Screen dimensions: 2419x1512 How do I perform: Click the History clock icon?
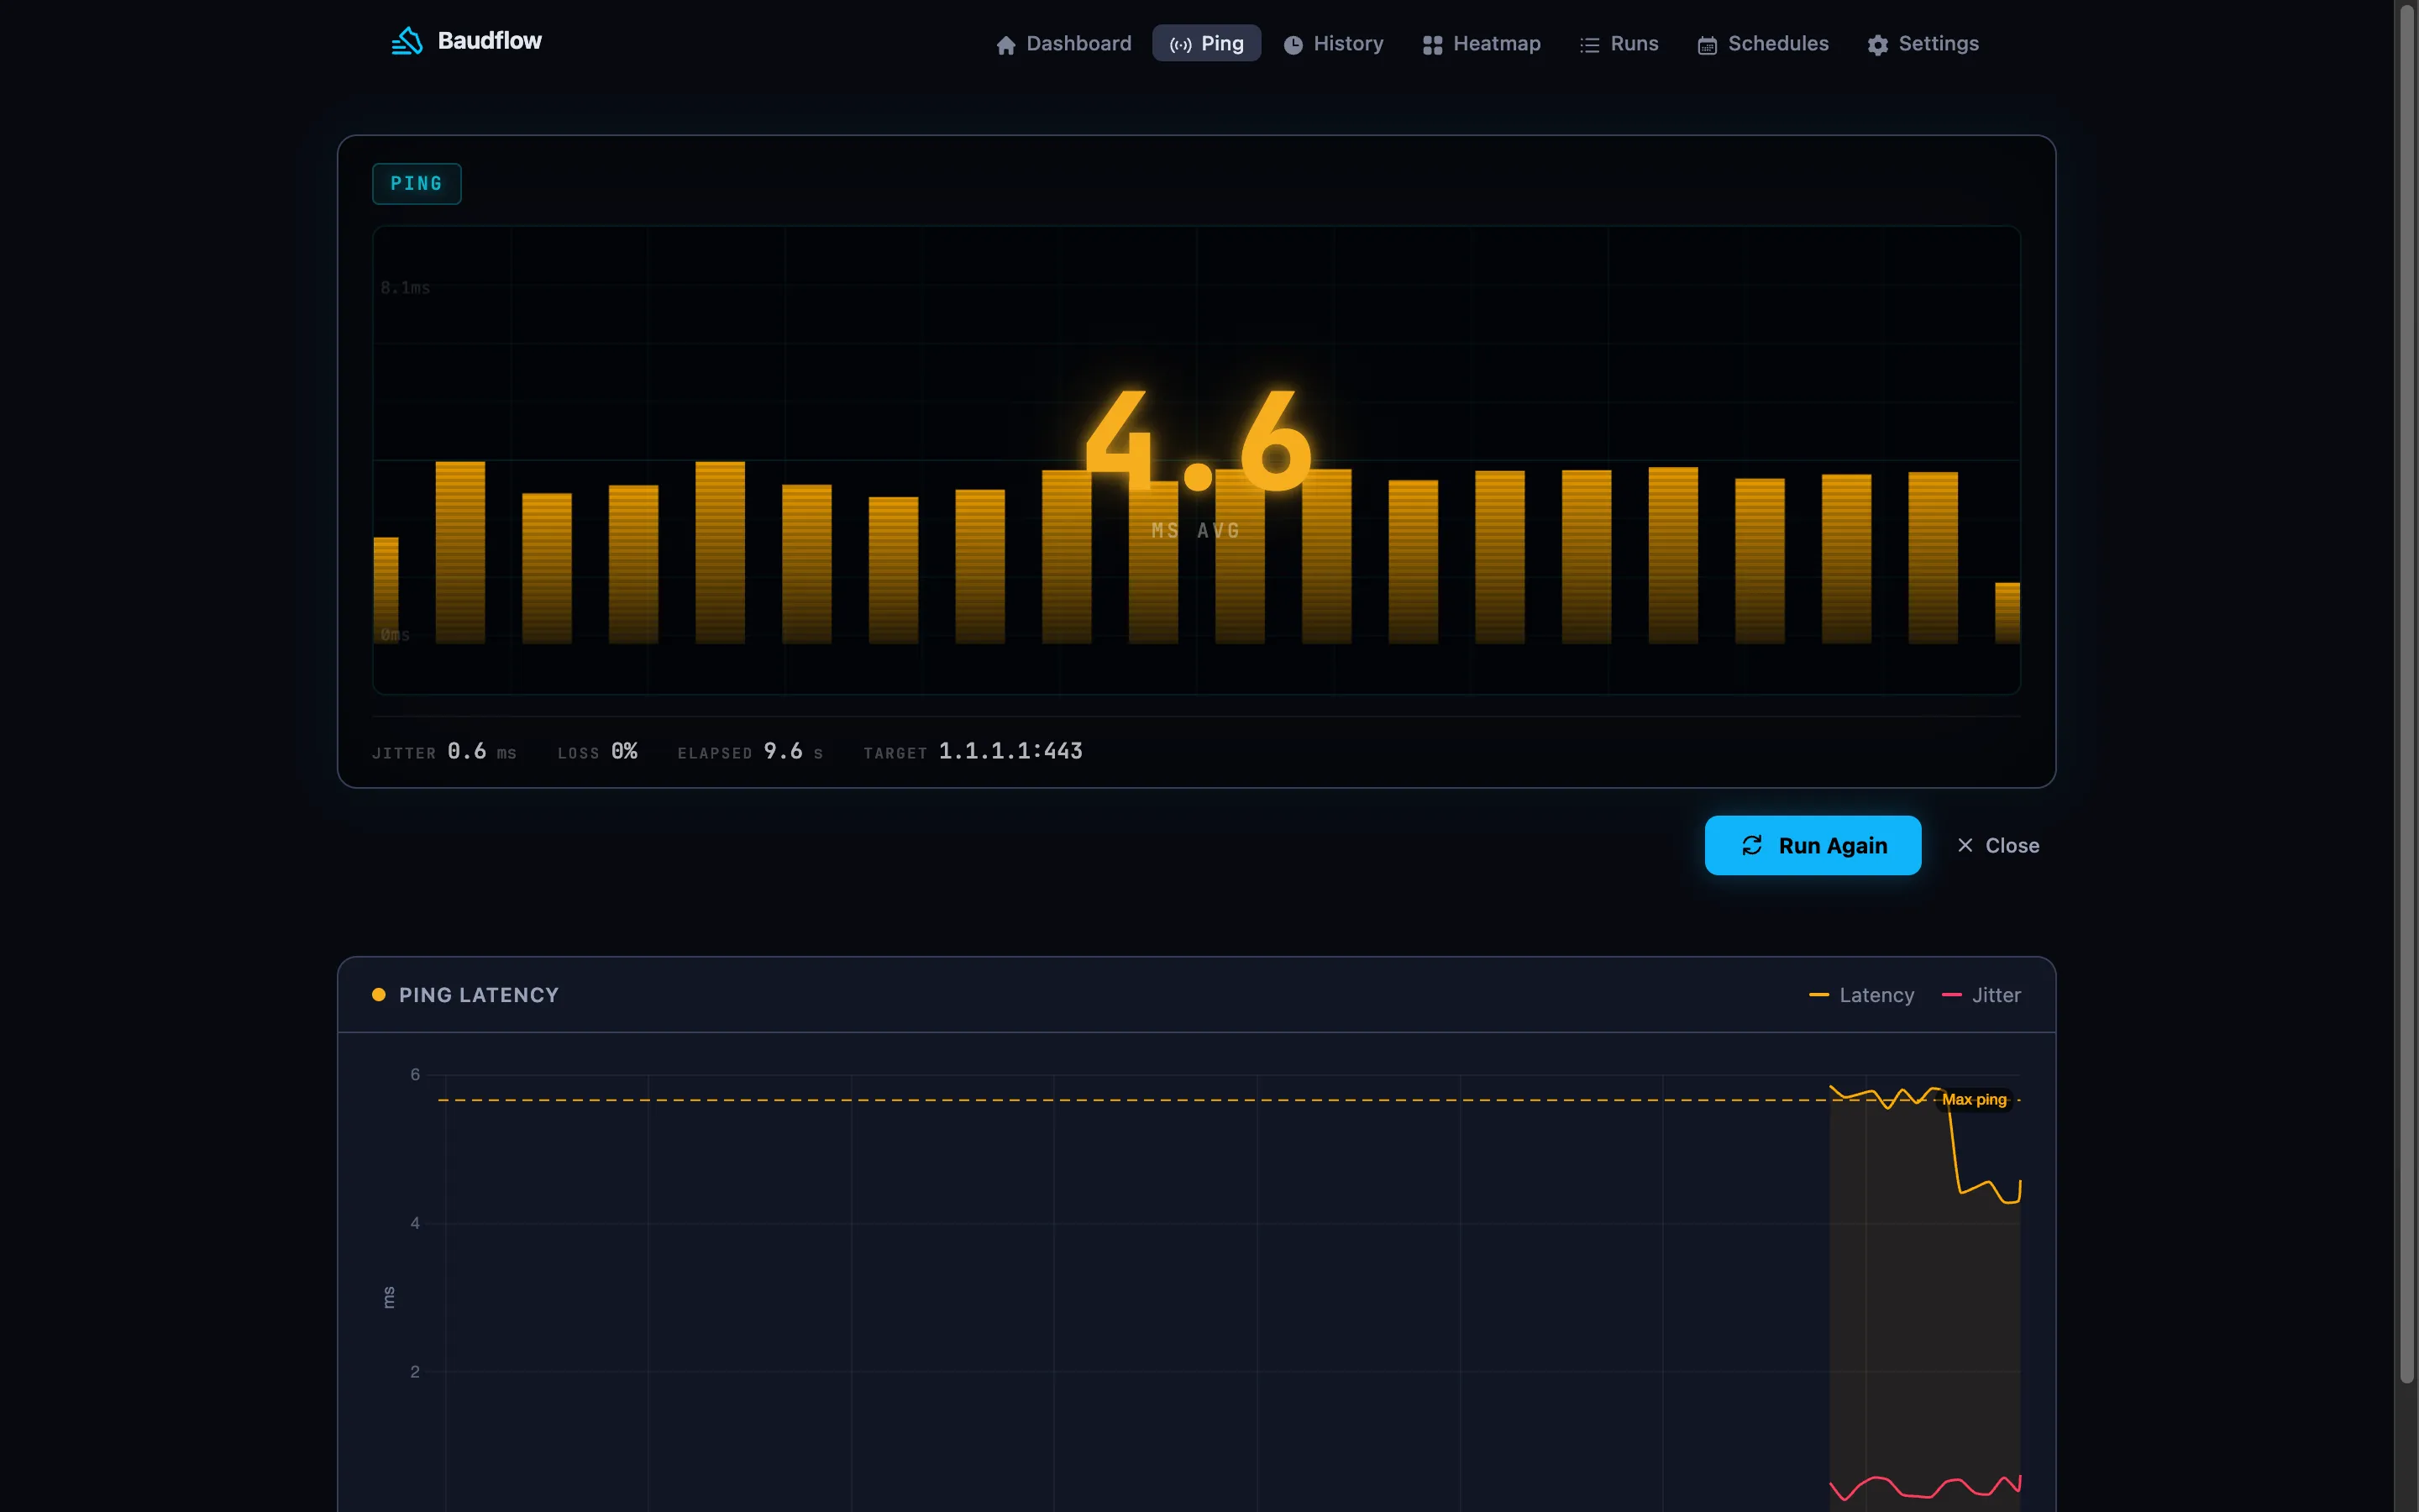coord(1293,45)
